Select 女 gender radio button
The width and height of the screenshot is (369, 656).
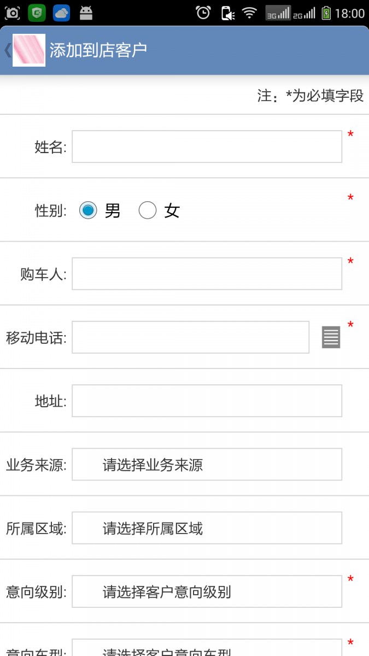[148, 210]
